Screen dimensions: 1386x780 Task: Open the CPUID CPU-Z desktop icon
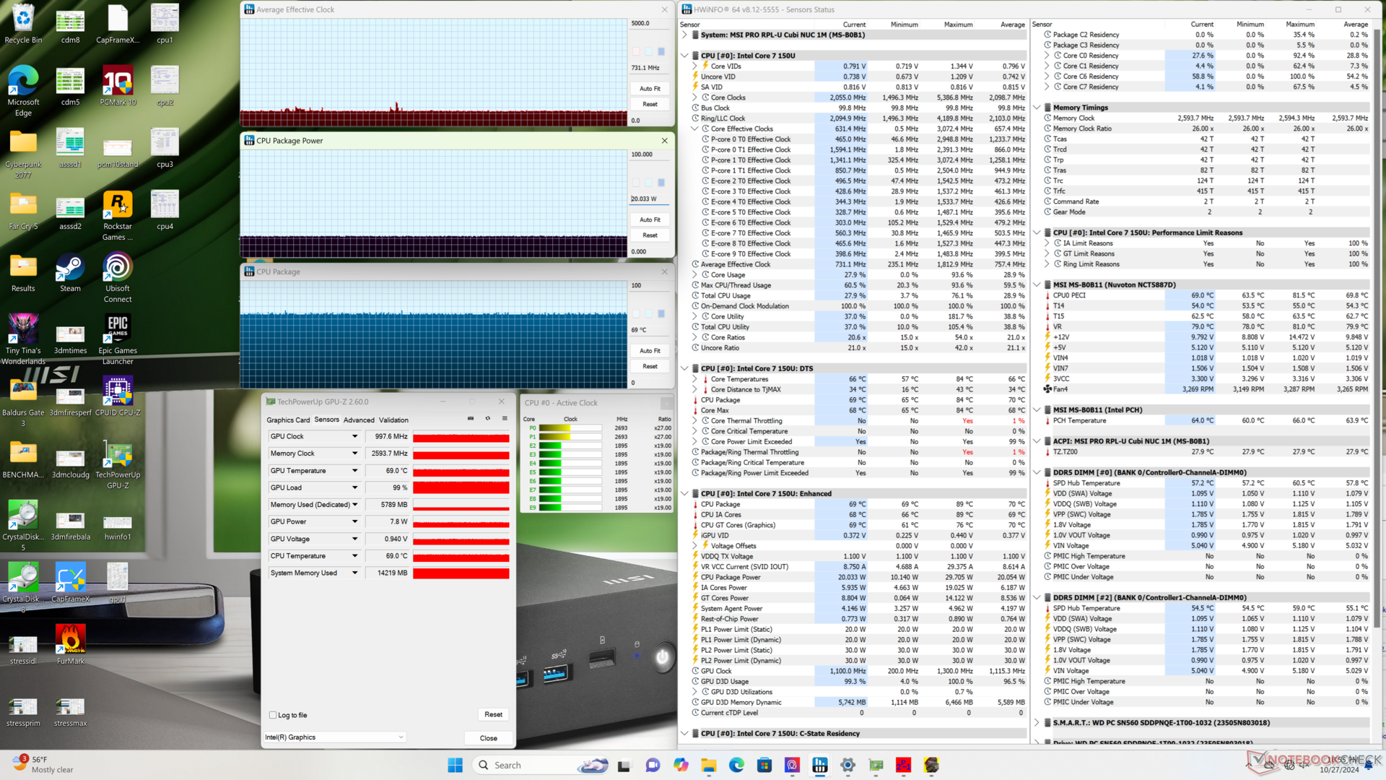(x=118, y=397)
